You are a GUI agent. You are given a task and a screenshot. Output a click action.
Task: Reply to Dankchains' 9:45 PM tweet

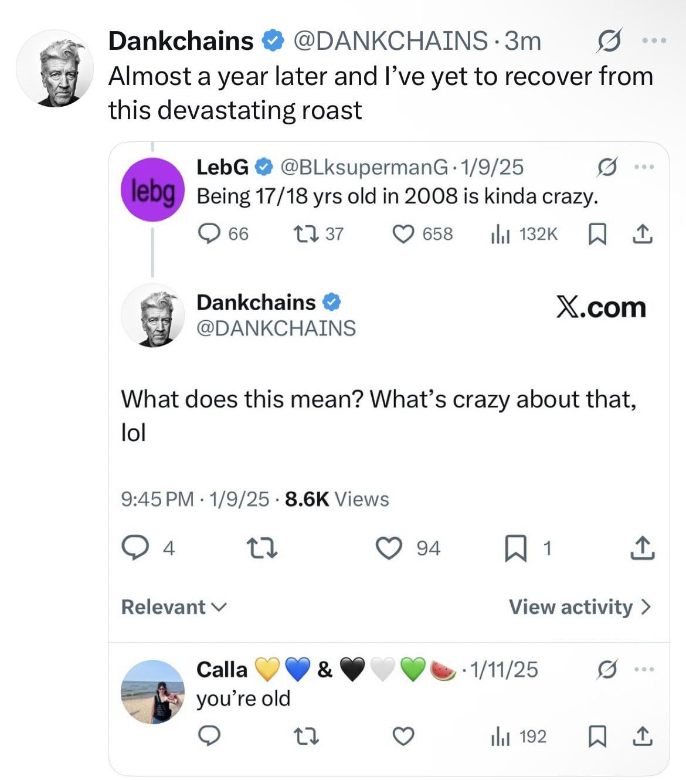click(x=134, y=549)
